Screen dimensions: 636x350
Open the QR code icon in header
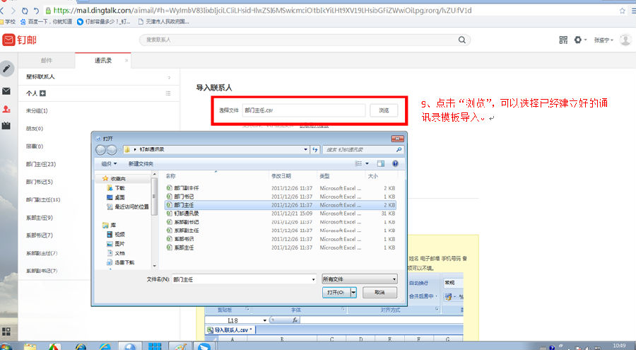pos(563,40)
